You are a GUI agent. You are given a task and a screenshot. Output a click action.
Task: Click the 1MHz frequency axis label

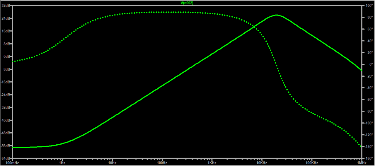click(362, 162)
